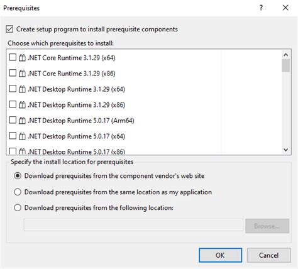
Task: Enable the .NET Desktop Runtime 5.0.17 (Arm64) checkbox
Action: [x=13, y=120]
